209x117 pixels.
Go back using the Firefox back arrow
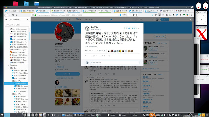(x=6, y=15)
